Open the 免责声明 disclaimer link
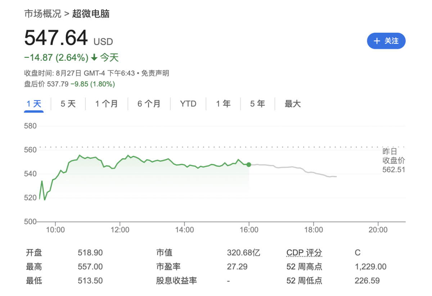Image resolution: width=432 pixels, height=296 pixels. [x=155, y=74]
